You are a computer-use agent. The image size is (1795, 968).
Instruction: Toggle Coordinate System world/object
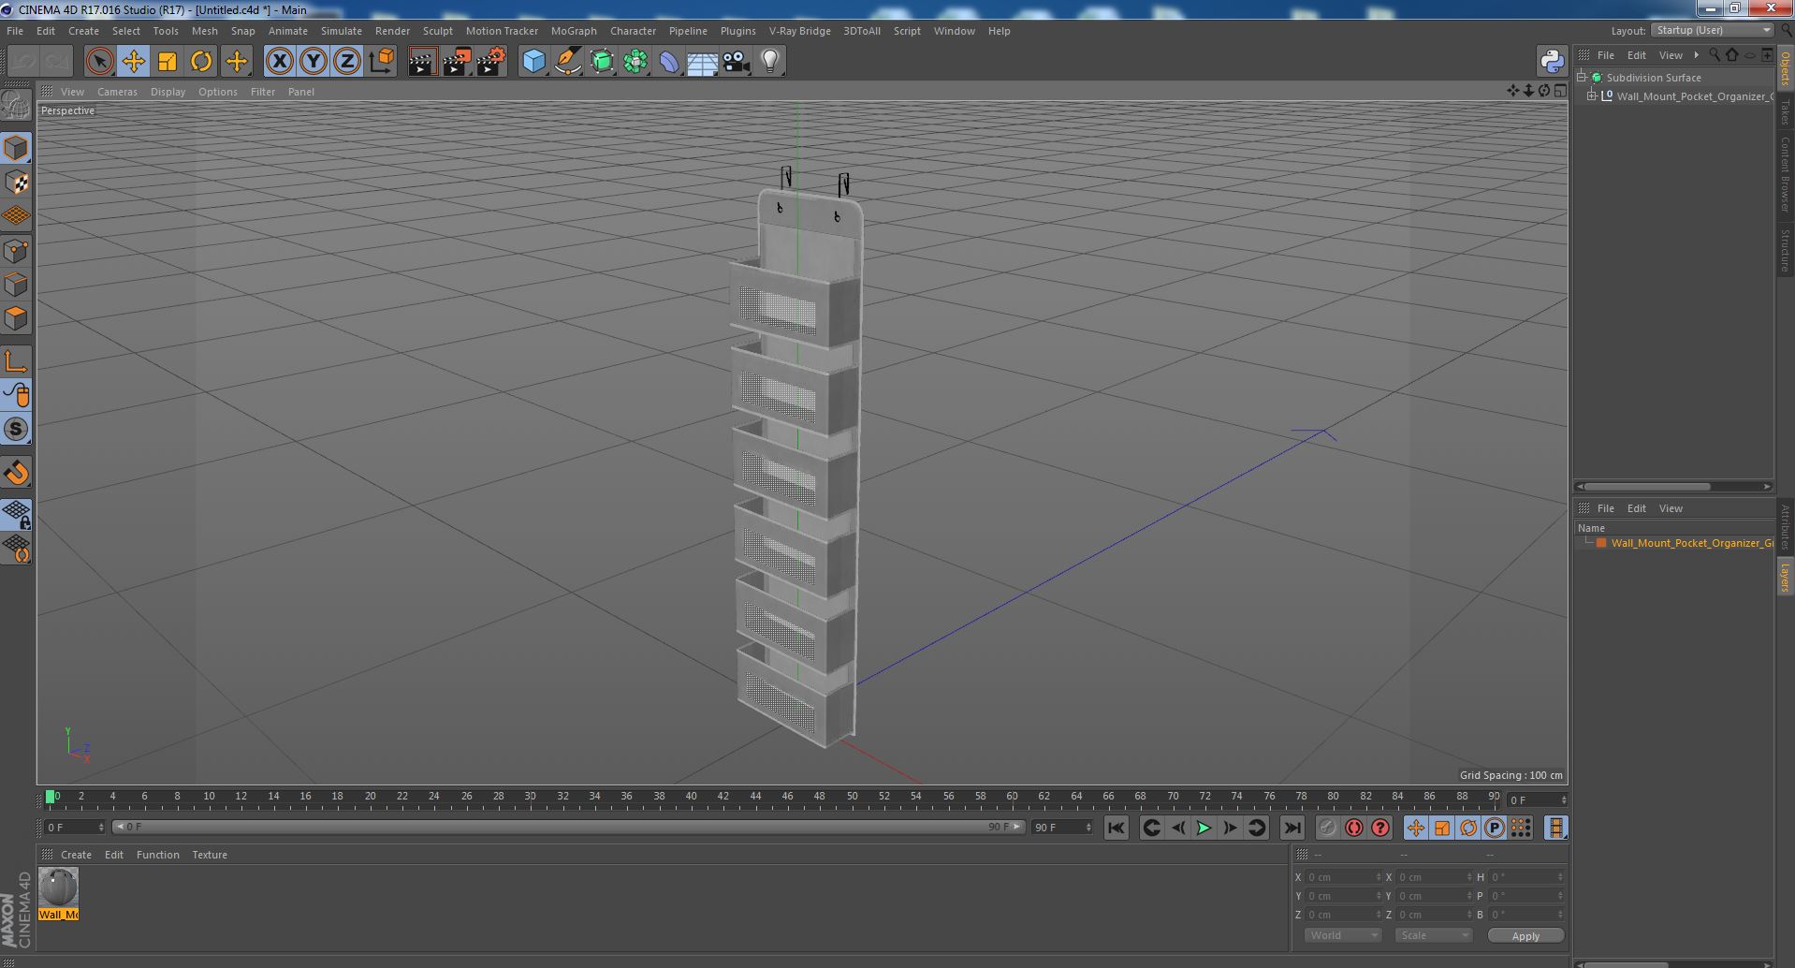381,62
